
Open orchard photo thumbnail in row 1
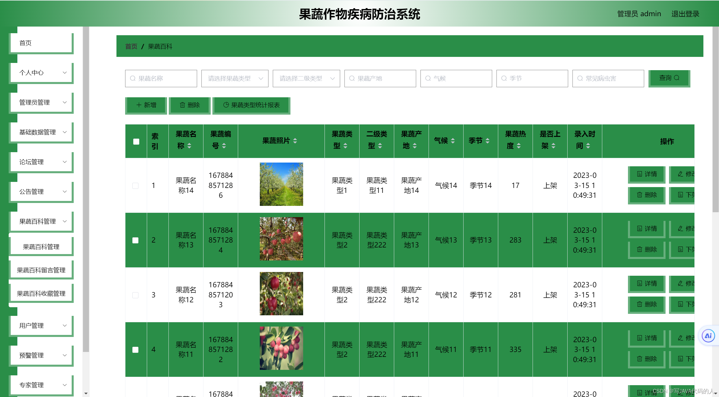click(x=281, y=184)
